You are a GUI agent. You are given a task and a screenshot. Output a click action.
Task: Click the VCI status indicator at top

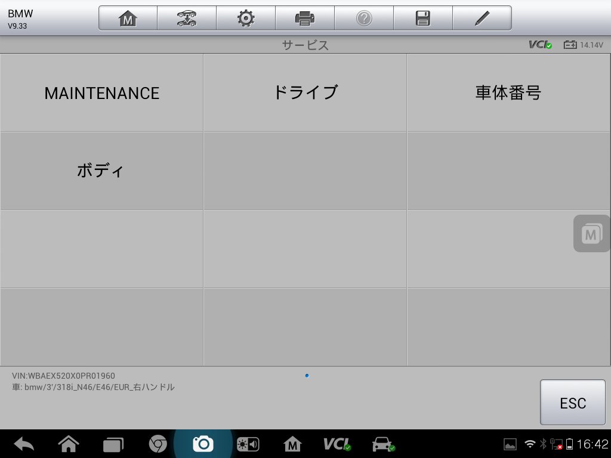point(540,45)
